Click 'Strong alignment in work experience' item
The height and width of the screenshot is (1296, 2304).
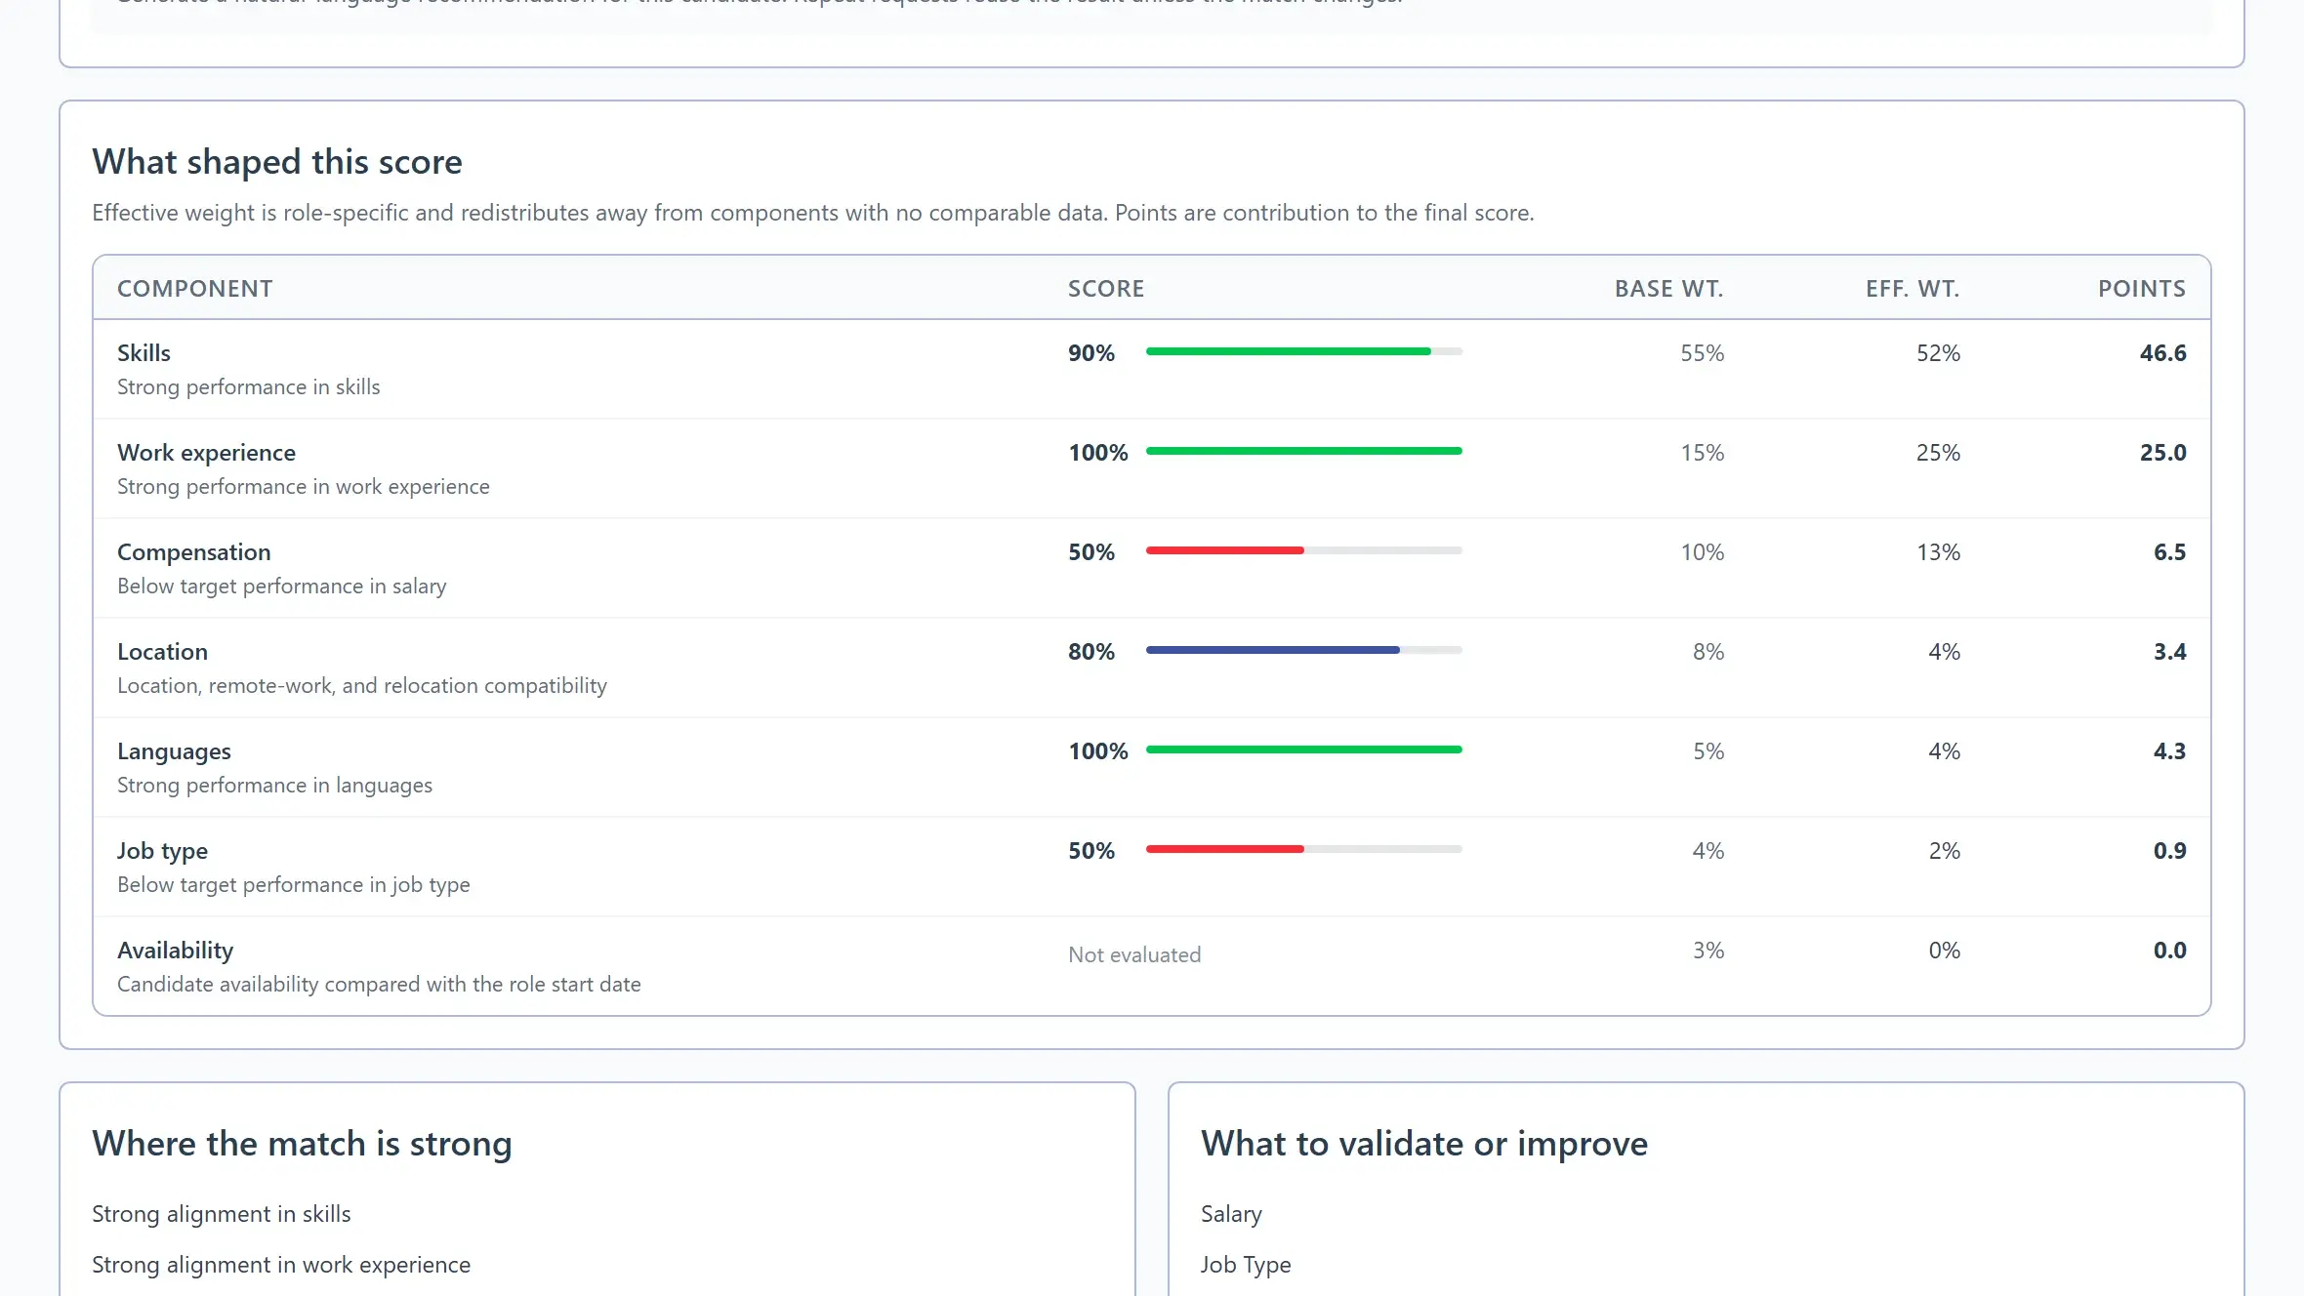point(281,1265)
